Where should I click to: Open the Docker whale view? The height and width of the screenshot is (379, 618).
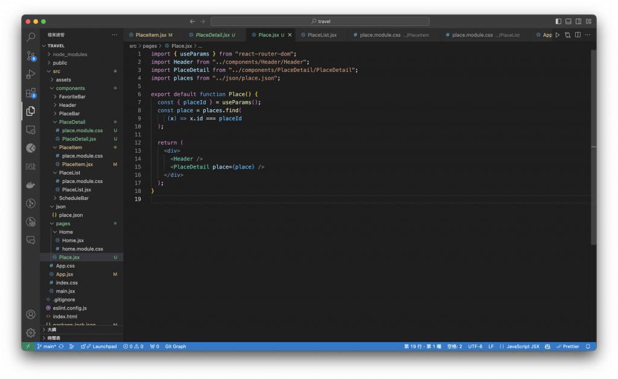pyautogui.click(x=31, y=185)
